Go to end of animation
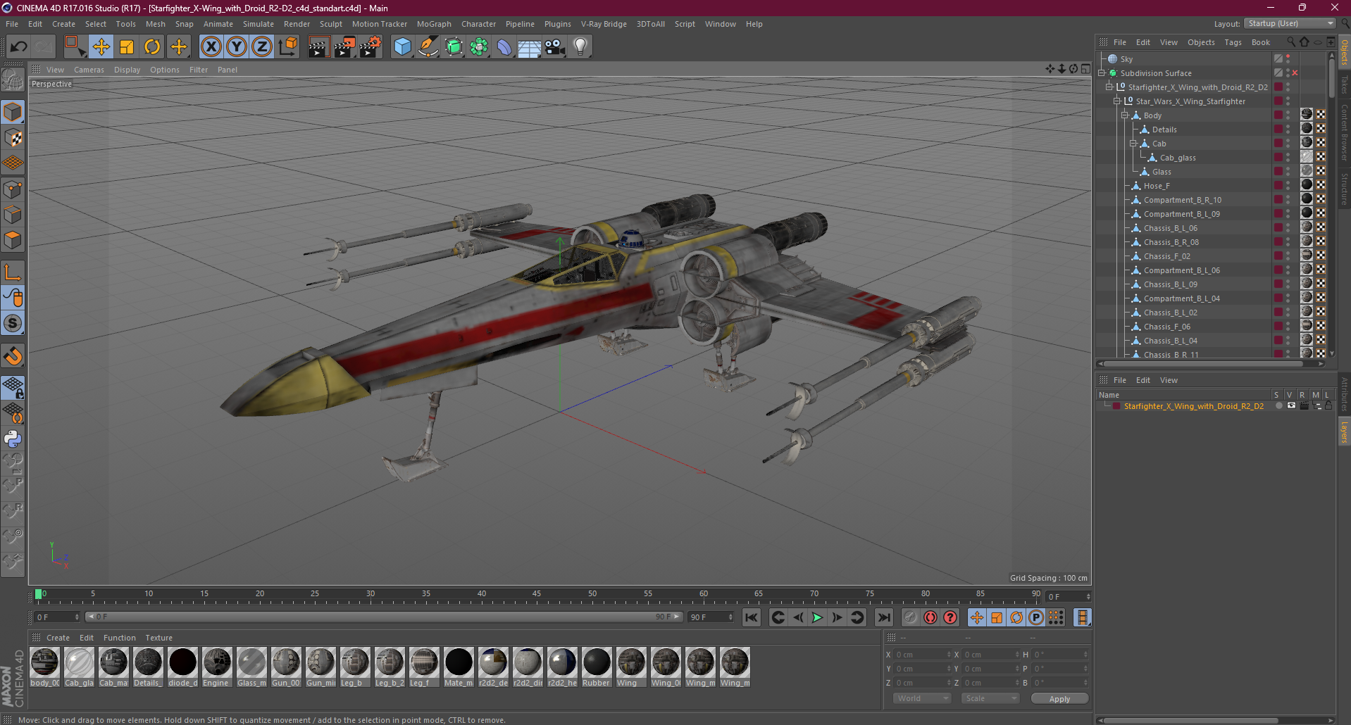The width and height of the screenshot is (1351, 725). (x=883, y=617)
